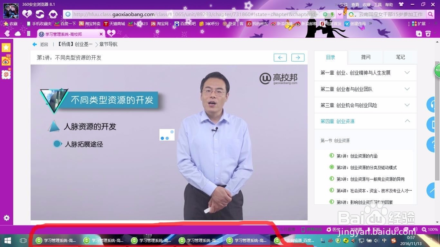Image resolution: width=440 pixels, height=247 pixels.
Task: Open sidebar settings gear icon
Action: [7, 218]
